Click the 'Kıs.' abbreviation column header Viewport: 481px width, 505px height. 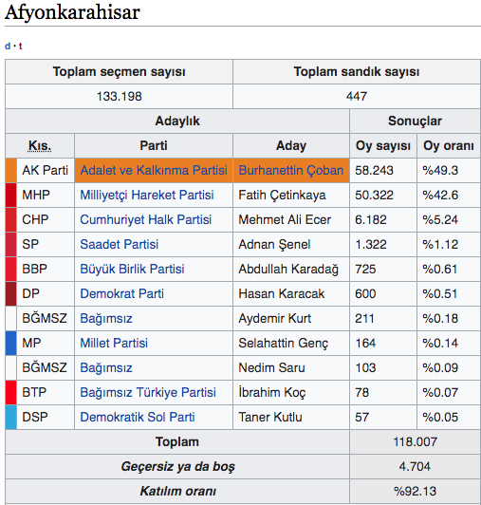40,146
